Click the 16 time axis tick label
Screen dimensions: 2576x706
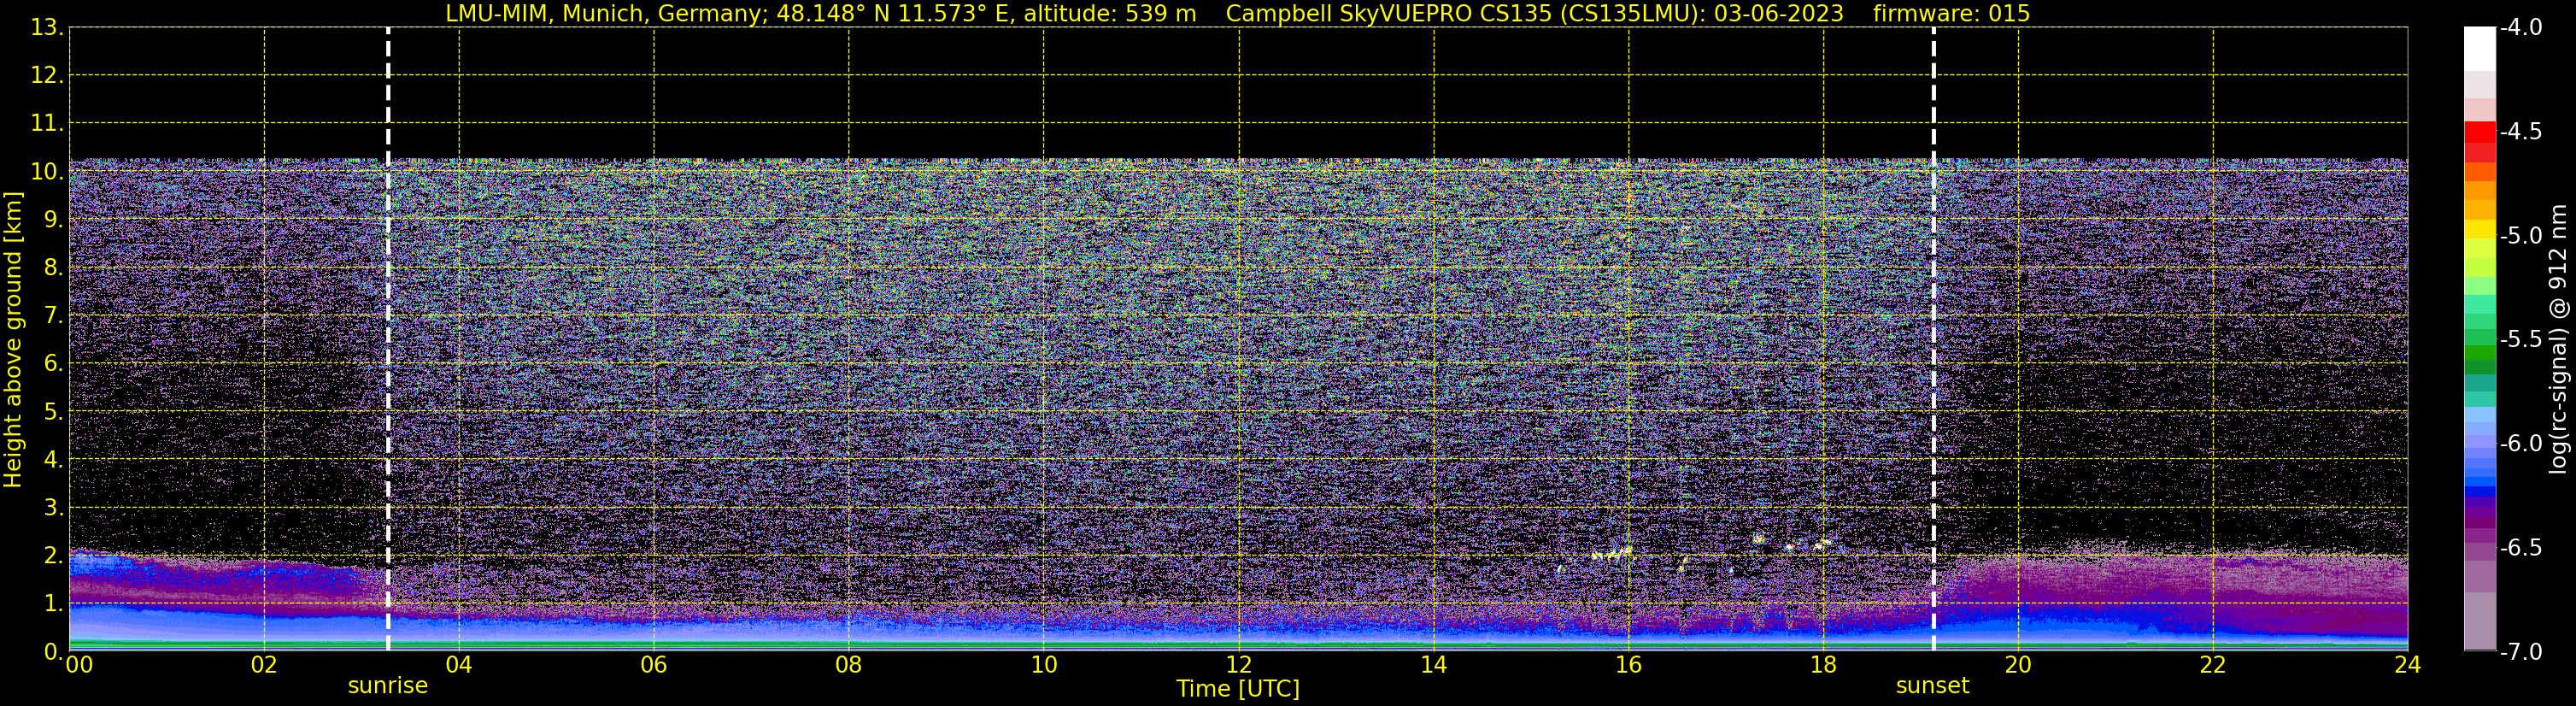pyautogui.click(x=1629, y=665)
